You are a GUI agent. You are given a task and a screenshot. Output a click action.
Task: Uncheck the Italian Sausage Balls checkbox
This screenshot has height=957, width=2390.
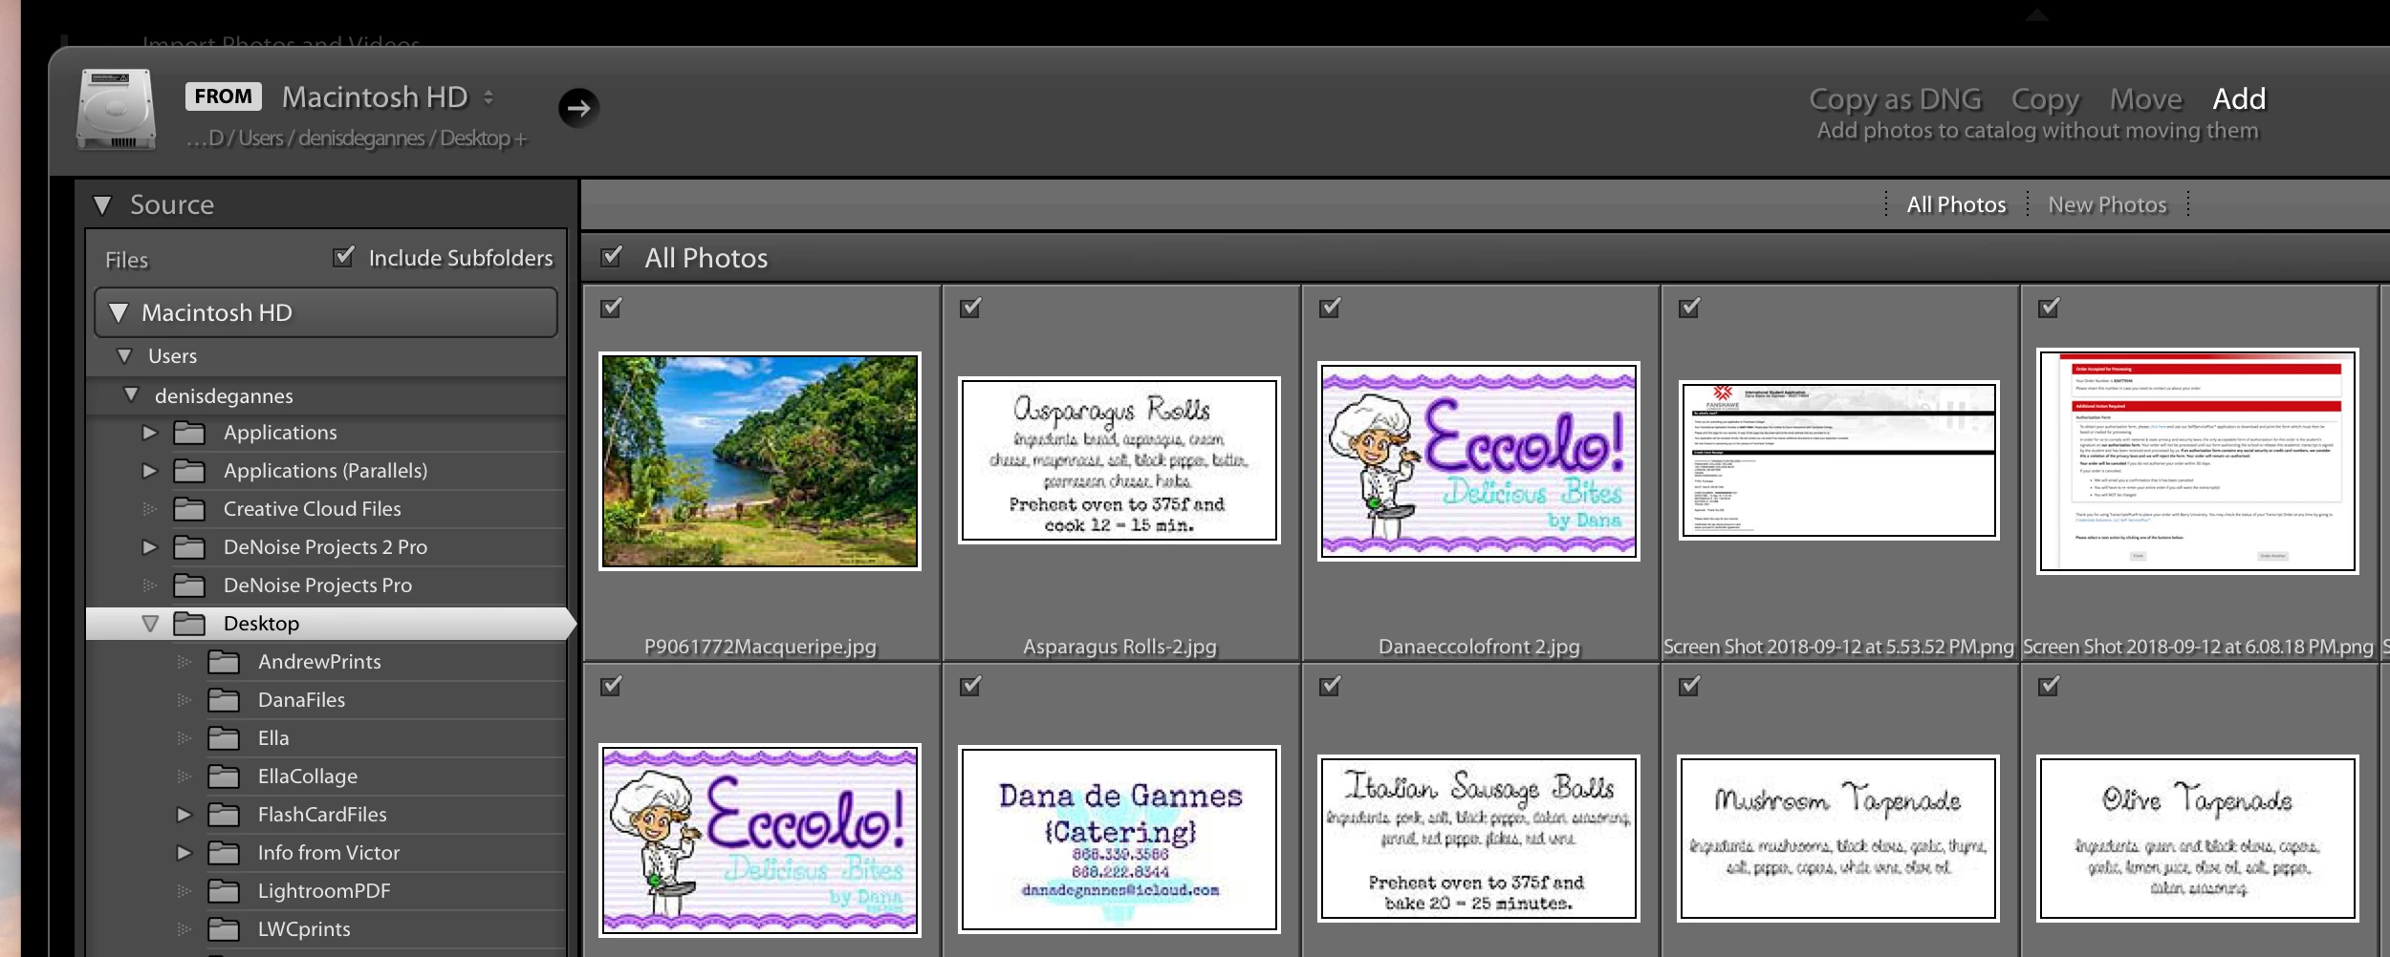point(1330,686)
